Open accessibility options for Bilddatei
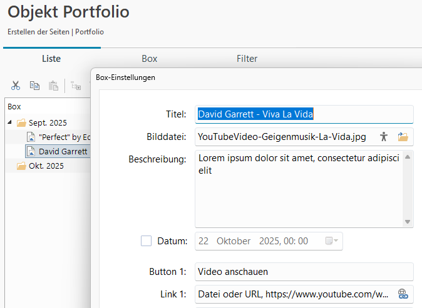 tap(384, 137)
